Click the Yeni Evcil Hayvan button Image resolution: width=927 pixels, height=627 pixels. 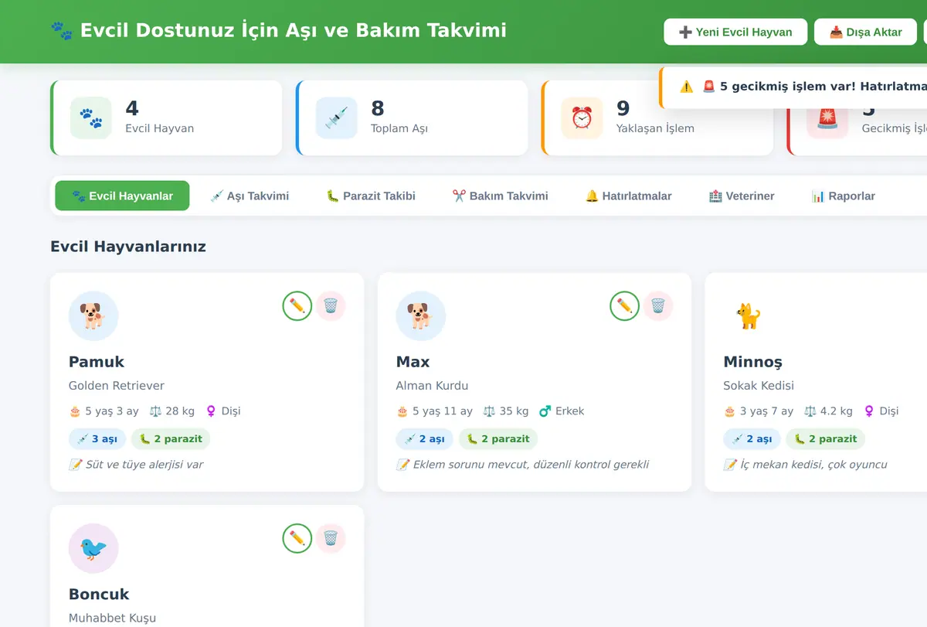(x=735, y=32)
